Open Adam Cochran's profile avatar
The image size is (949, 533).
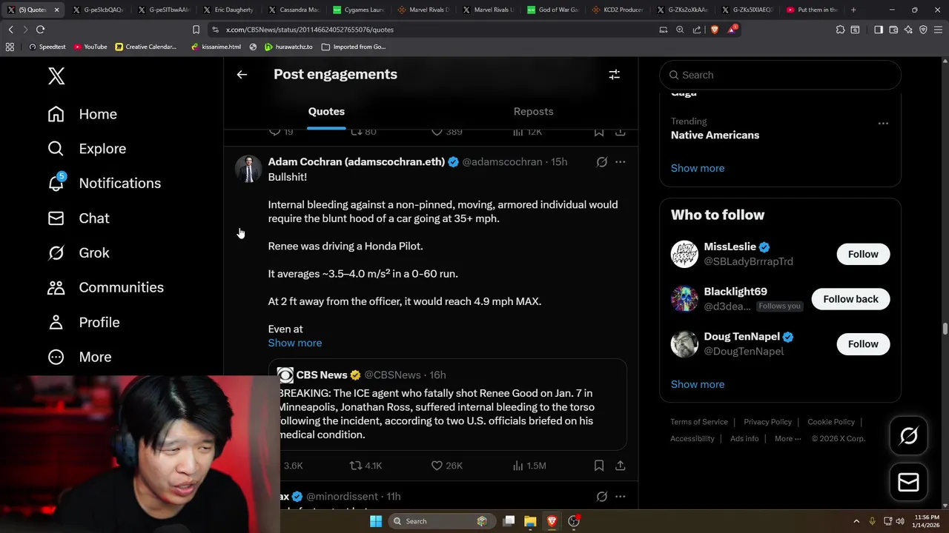tap(248, 169)
